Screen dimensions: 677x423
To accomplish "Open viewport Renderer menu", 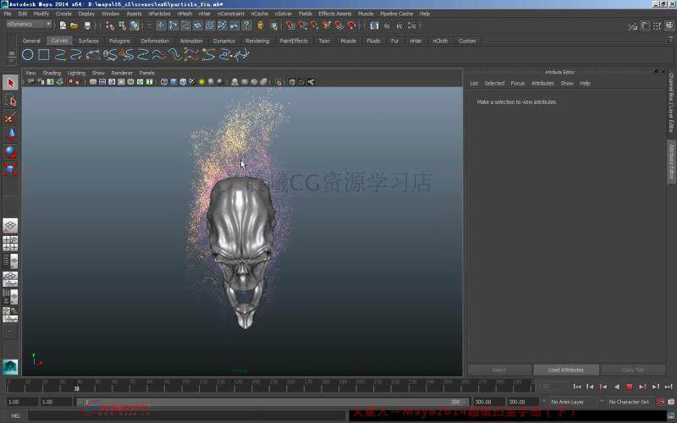I will [x=122, y=73].
